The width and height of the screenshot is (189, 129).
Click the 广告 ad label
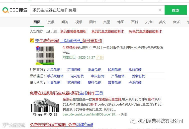click(x=100, y=58)
